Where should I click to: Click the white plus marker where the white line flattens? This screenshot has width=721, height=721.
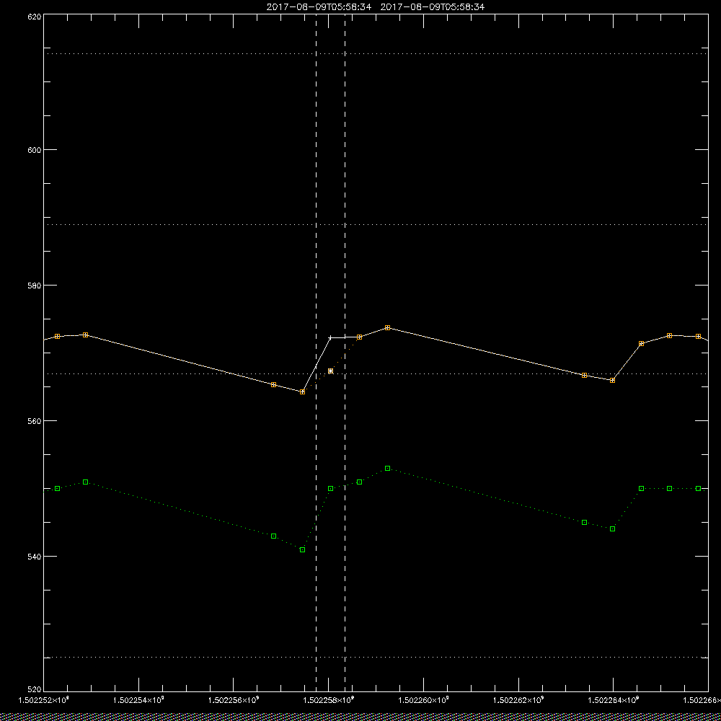click(330, 338)
